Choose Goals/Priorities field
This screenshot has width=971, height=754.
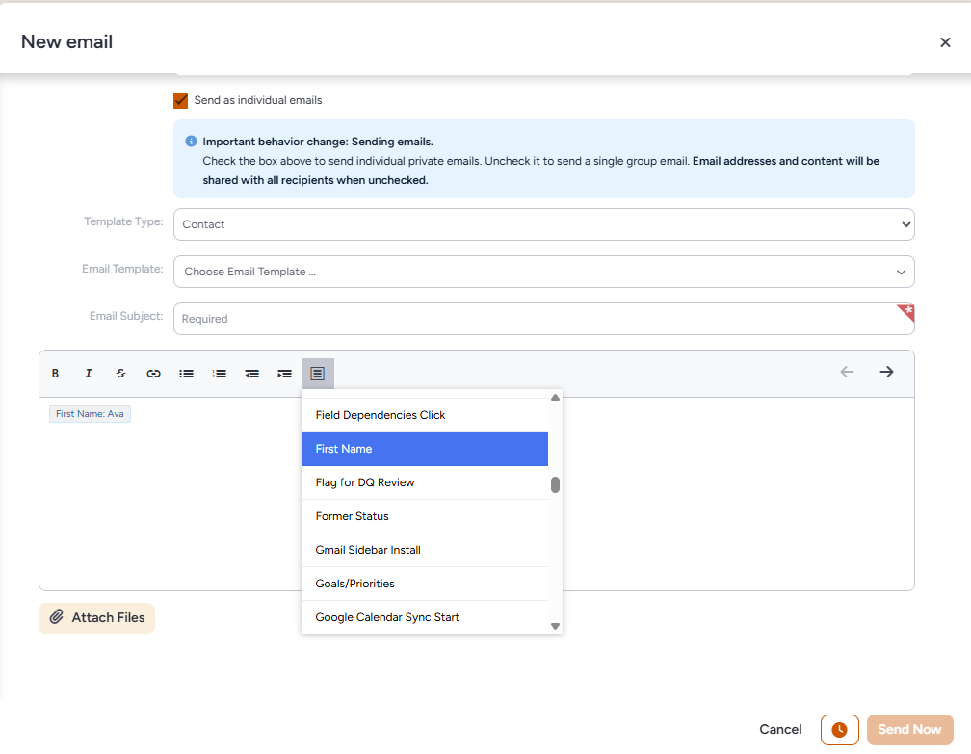pyautogui.click(x=425, y=584)
